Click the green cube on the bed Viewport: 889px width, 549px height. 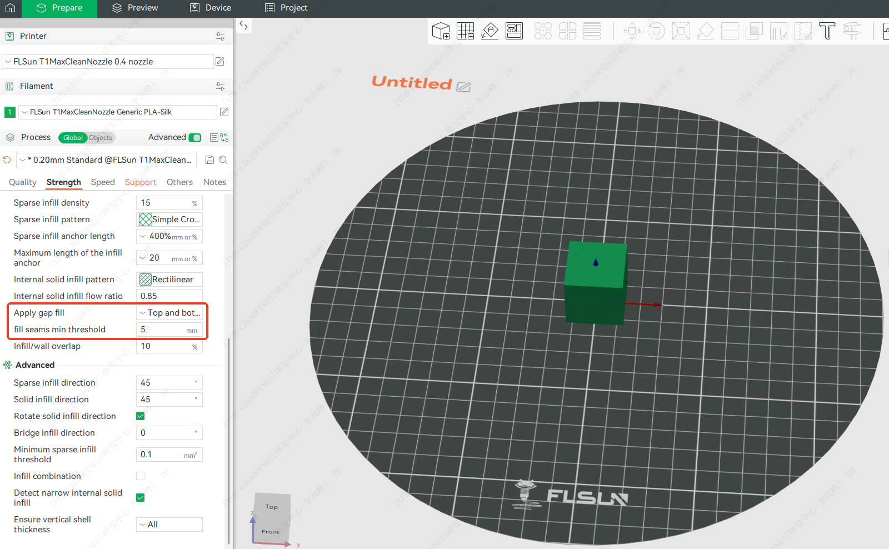point(595,282)
